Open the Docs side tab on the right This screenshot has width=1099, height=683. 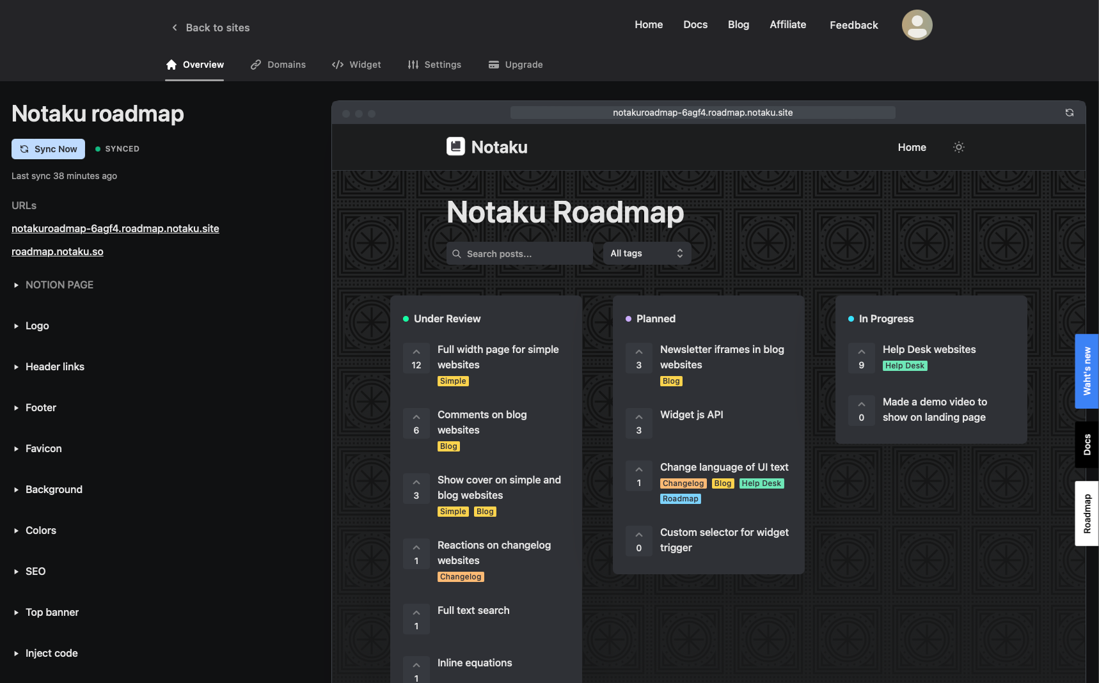click(1087, 443)
